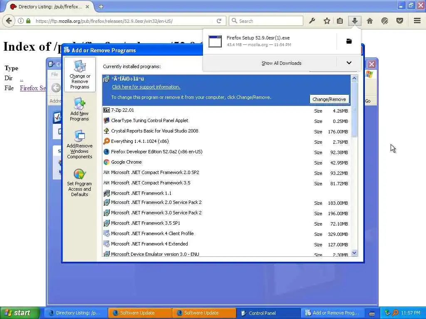Click the globe-like addon toolbar icon
Image resolution: width=426 pixels, height=319 pixels.
pyautogui.click(x=385, y=21)
